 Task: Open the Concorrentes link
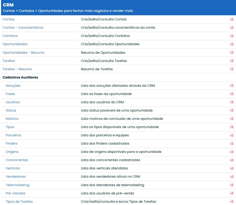(x=17, y=160)
